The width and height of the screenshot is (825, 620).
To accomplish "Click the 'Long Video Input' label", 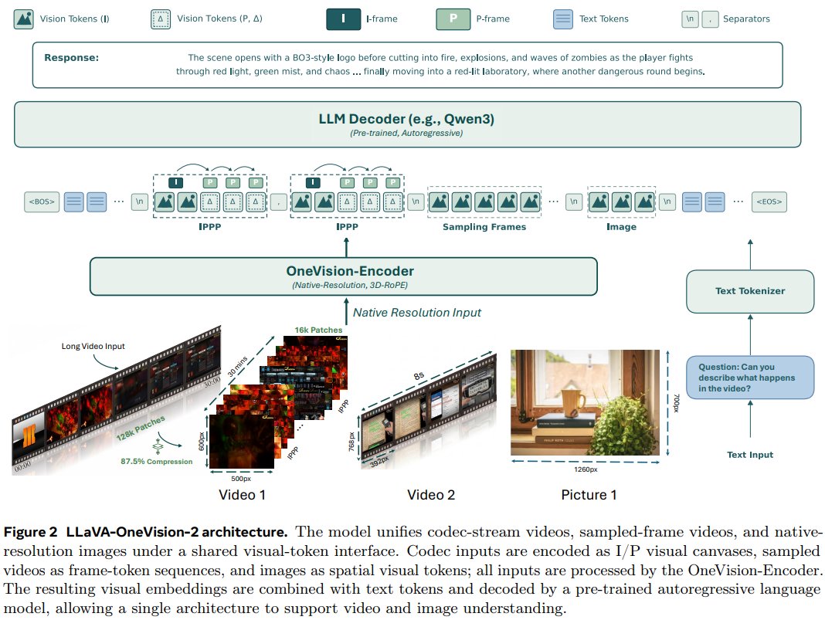I will 93,347.
